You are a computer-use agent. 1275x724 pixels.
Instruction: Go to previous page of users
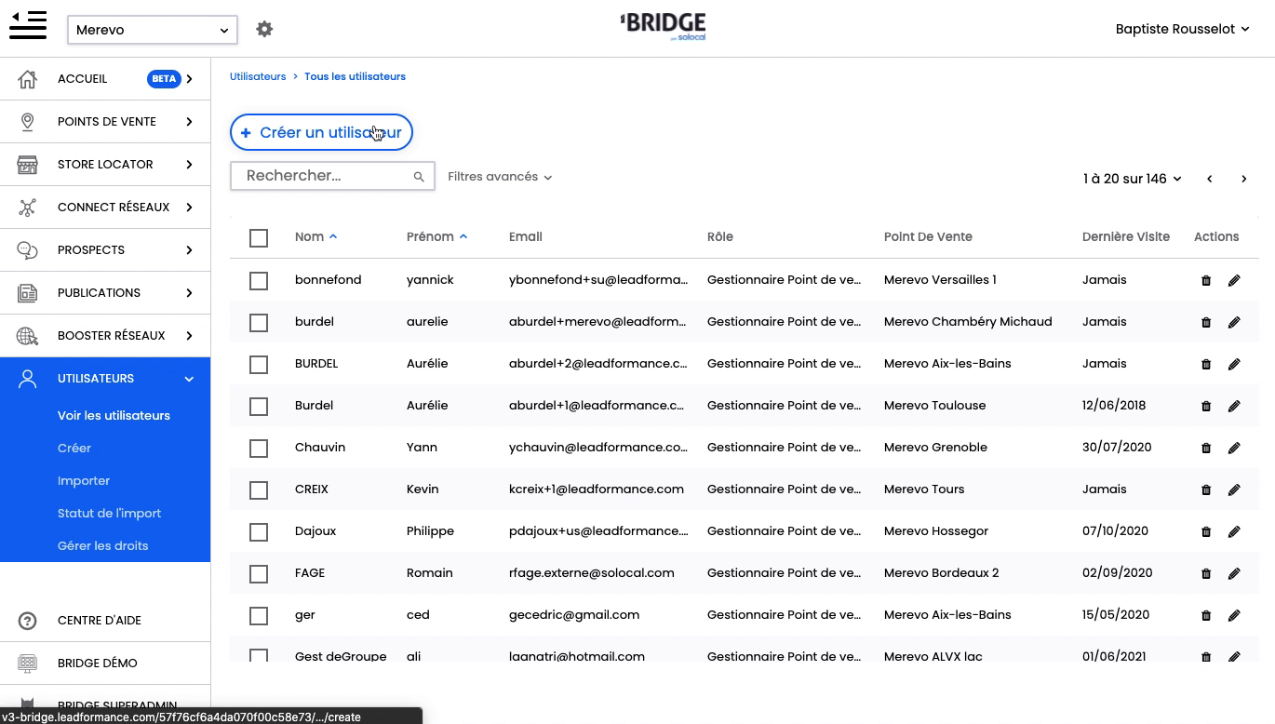1209,179
